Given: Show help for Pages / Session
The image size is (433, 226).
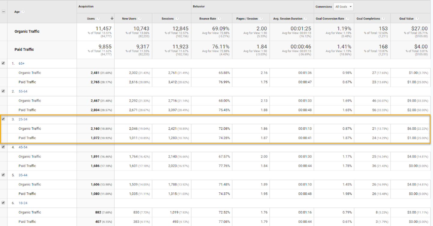Looking at the screenshot, I should pyautogui.click(x=261, y=19).
